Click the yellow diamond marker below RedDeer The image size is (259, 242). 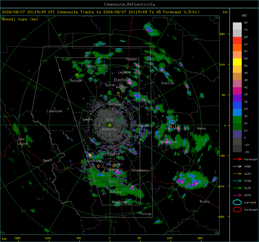point(119,94)
